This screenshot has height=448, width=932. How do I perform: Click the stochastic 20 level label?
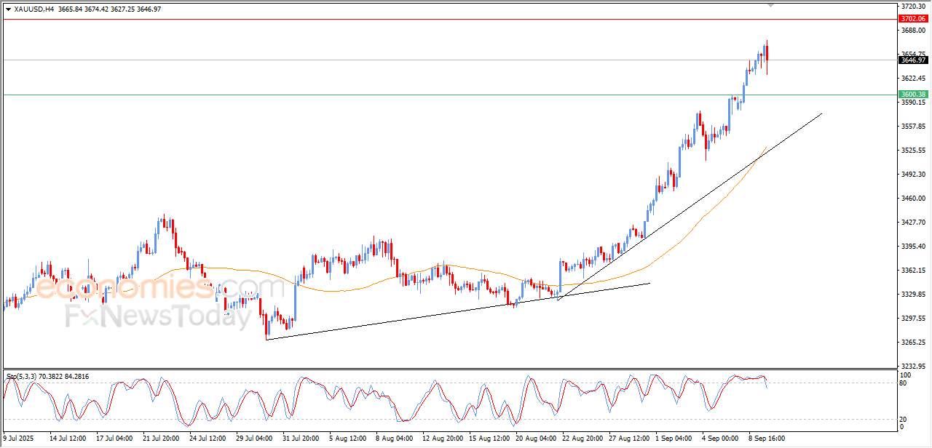pyautogui.click(x=904, y=419)
